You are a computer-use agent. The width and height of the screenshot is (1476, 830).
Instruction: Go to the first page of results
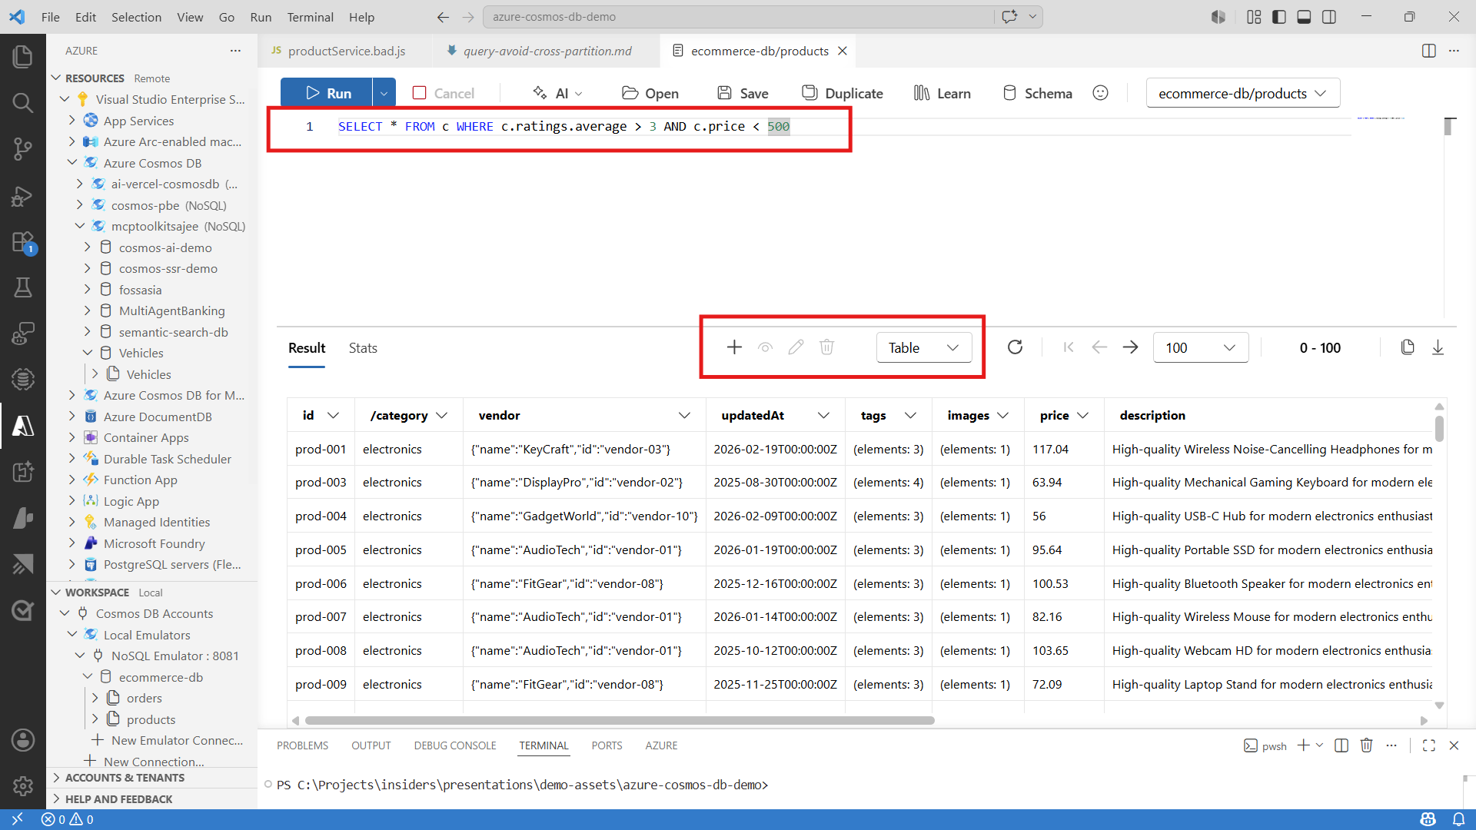(x=1069, y=347)
